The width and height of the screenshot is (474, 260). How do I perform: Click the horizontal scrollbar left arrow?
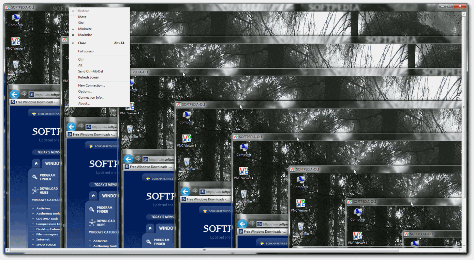click(x=8, y=250)
